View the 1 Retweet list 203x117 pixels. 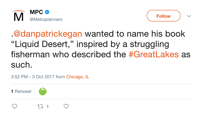coord(21,91)
